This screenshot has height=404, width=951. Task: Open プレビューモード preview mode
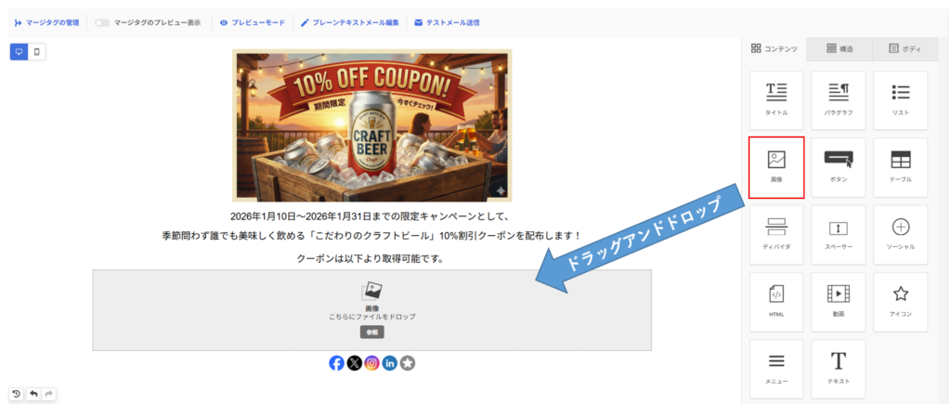(x=253, y=23)
